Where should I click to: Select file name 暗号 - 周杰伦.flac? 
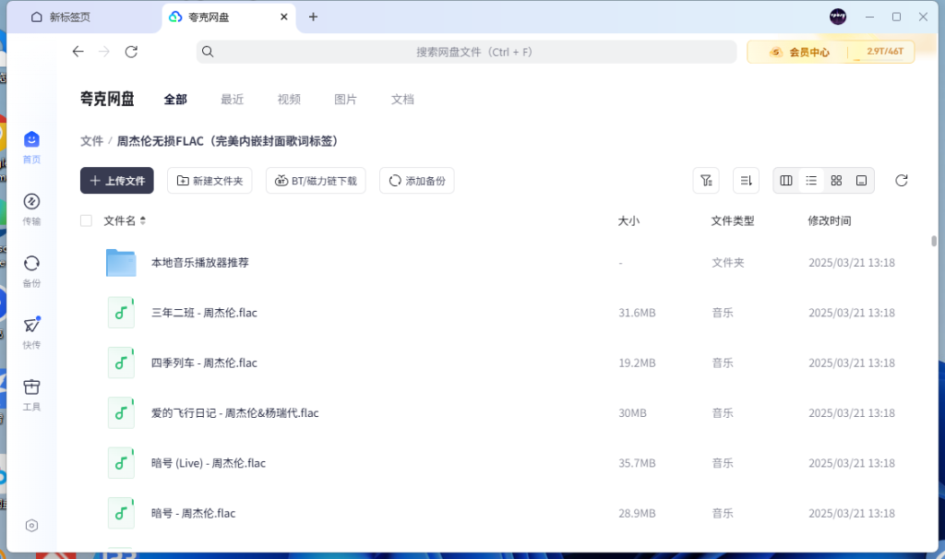194,513
